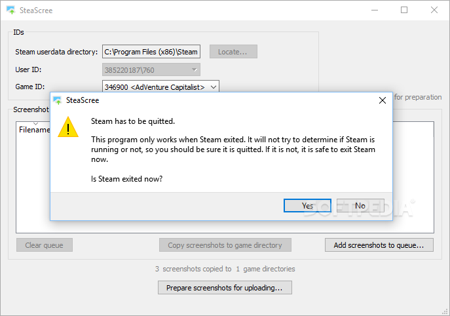Sort the queue by Filename column header
This screenshot has width=450, height=316.
click(35, 130)
